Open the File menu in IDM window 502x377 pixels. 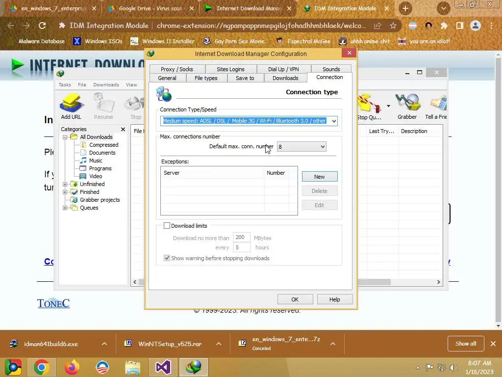[x=82, y=84]
